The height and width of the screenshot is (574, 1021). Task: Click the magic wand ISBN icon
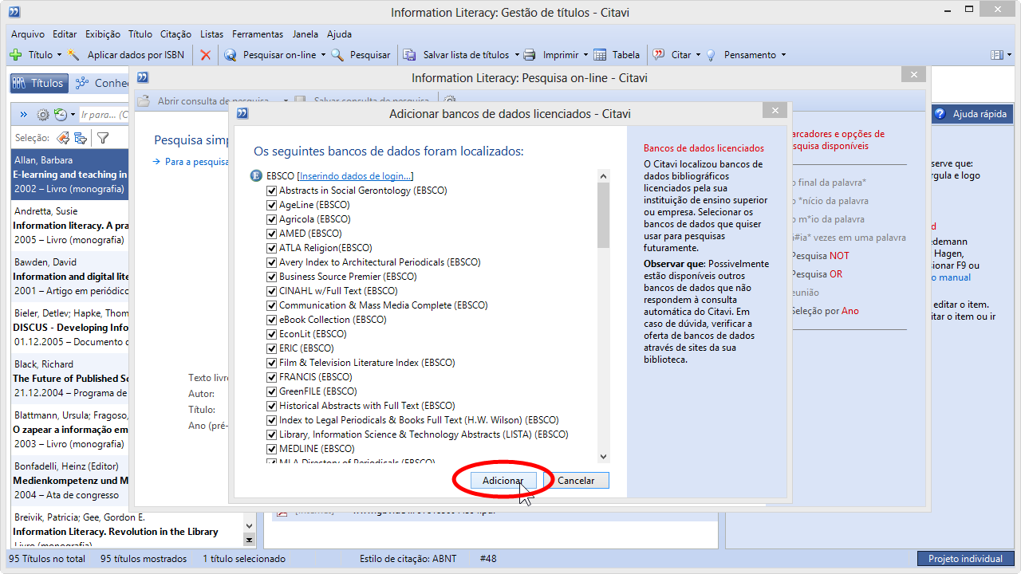[74, 55]
